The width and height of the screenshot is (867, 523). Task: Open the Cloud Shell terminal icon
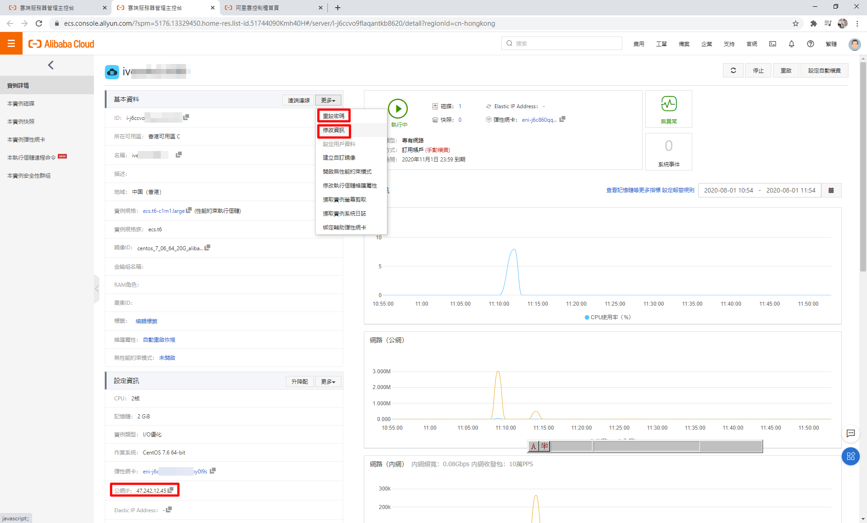(x=773, y=44)
